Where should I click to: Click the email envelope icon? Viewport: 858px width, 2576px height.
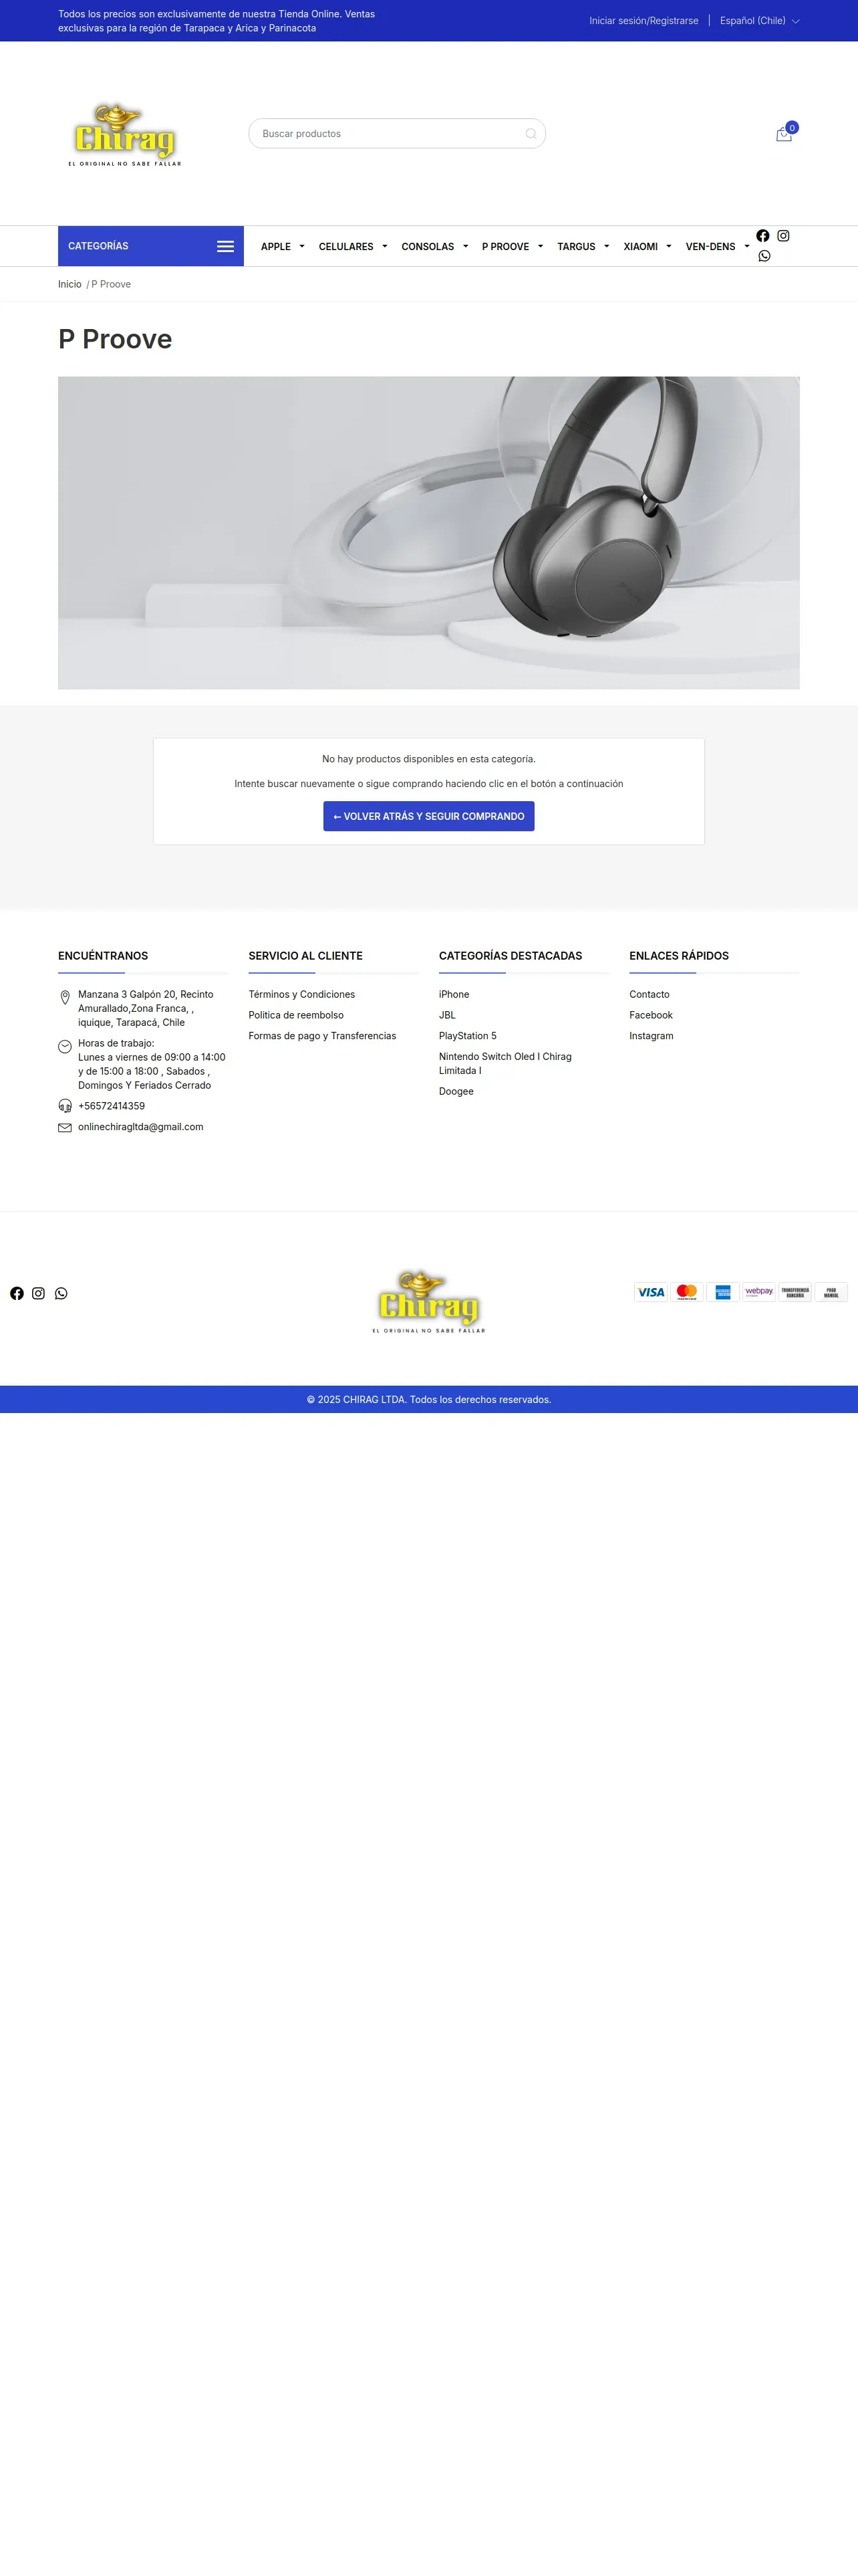[65, 1127]
